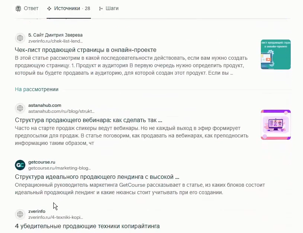This screenshot has width=303, height=233.
Task: Open the pink webinar article thumbnail
Action: coord(276,125)
